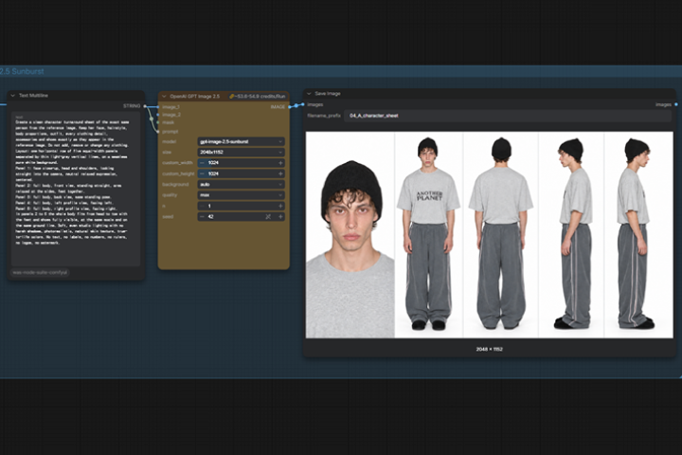Select the Text Multiline node title
682x455 pixels.
point(33,96)
